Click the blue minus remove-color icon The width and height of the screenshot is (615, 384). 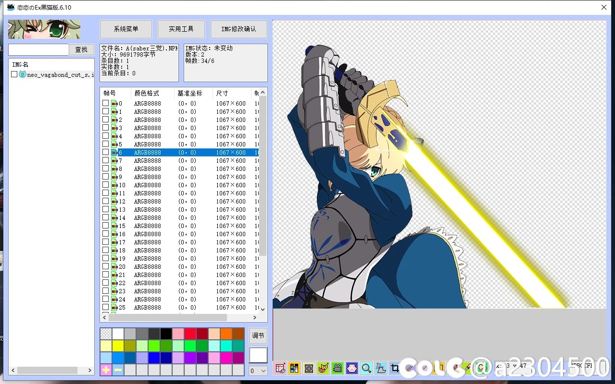pos(118,370)
